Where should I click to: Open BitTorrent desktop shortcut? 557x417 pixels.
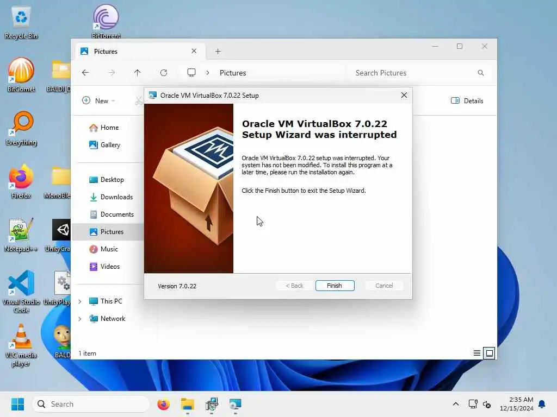point(106,21)
